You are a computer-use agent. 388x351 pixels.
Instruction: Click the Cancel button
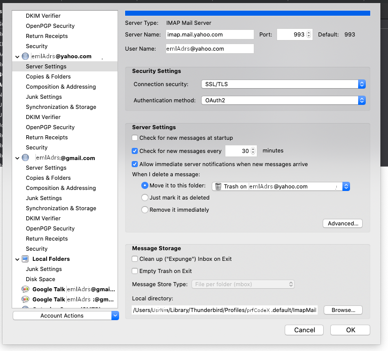tap(304, 330)
